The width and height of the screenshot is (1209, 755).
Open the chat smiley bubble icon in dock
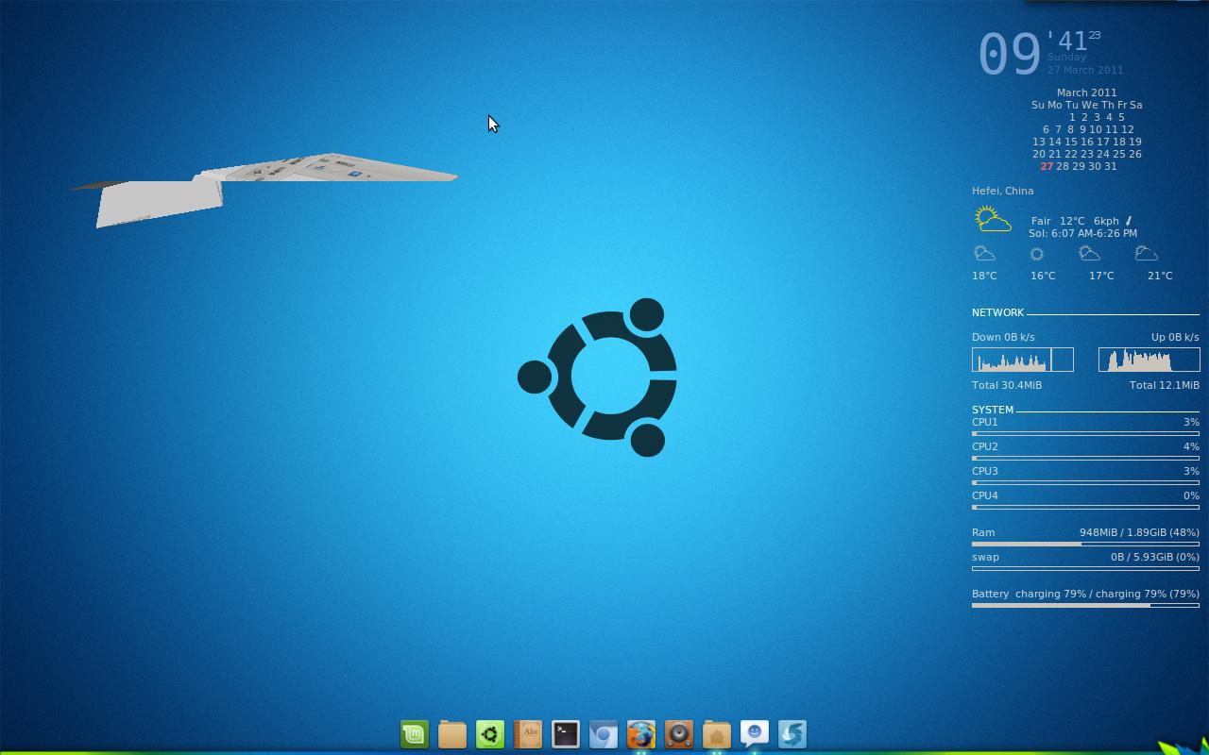(x=755, y=734)
